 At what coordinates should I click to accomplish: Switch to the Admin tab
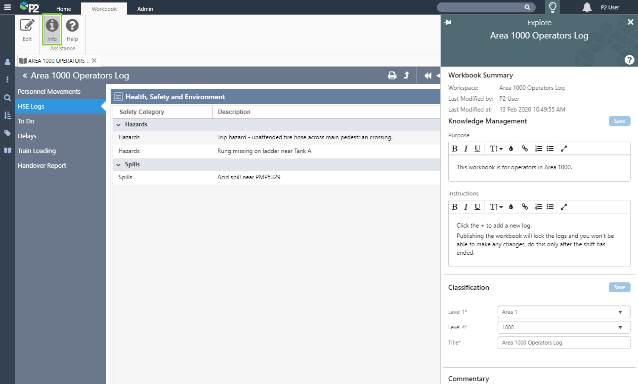pyautogui.click(x=145, y=9)
